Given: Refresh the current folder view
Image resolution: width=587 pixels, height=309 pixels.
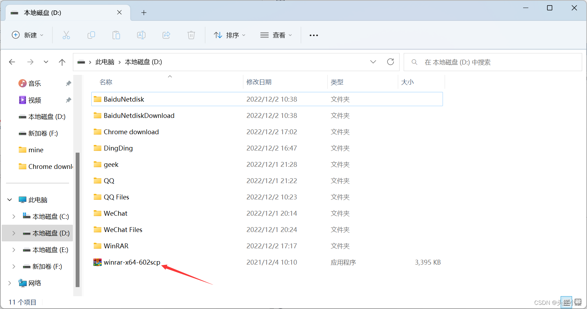Looking at the screenshot, I should click(391, 62).
